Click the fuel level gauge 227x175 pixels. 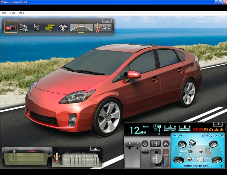(184, 128)
